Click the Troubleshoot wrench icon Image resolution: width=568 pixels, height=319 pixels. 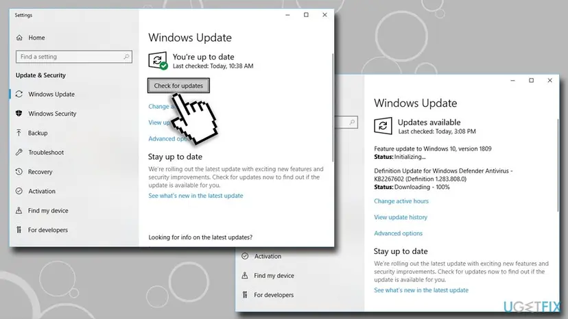[19, 152]
